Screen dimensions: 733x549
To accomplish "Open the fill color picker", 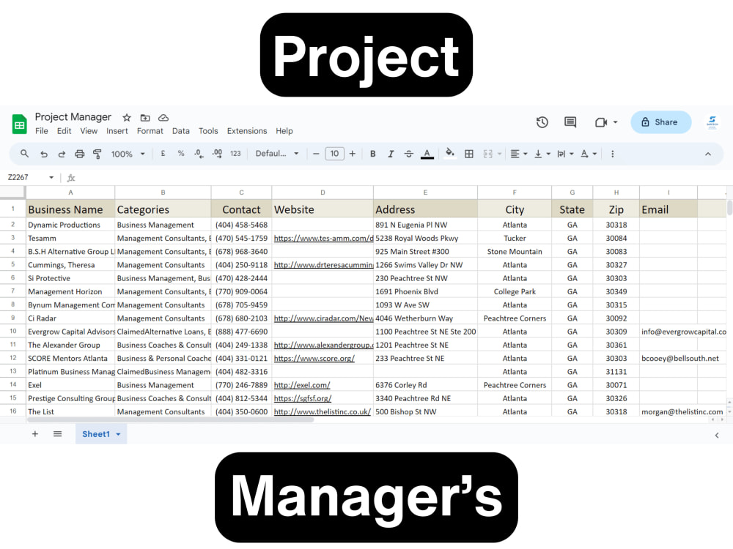I will pos(450,153).
